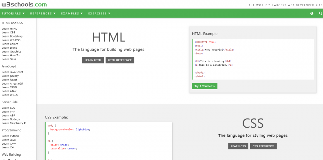Screen dimensions: 323x160
Task: Open Learn HTML sidebar link
Action: click(9, 29)
